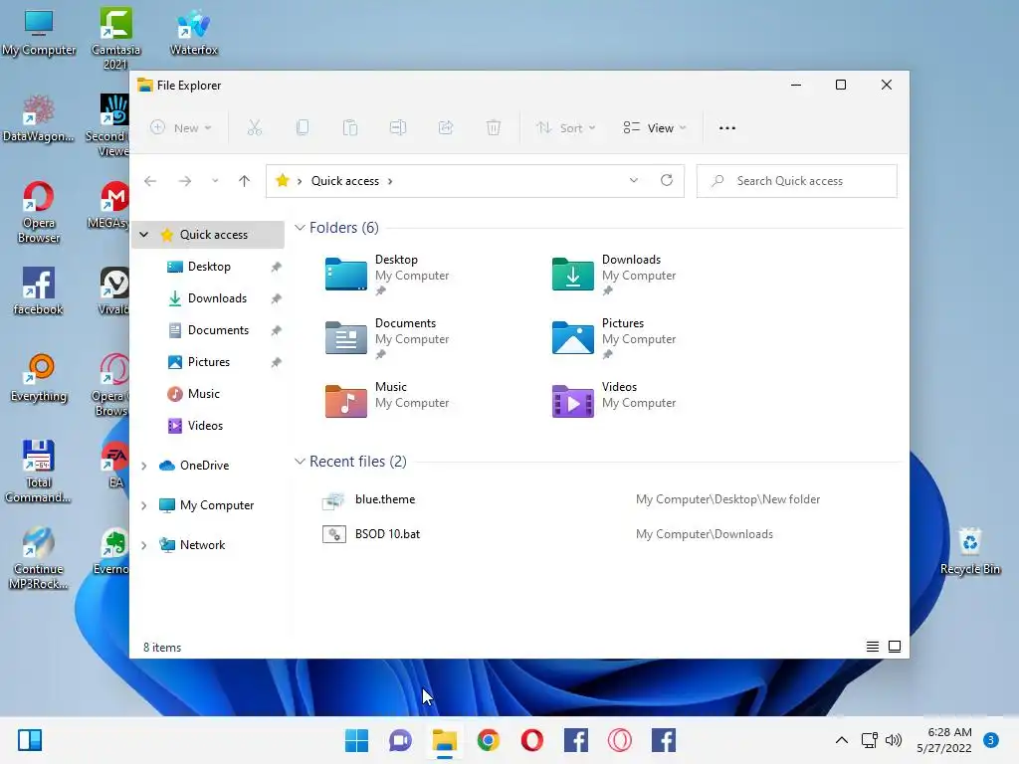This screenshot has height=764, width=1019.
Task: Expand the OneDrive tree node
Action: (x=144, y=466)
